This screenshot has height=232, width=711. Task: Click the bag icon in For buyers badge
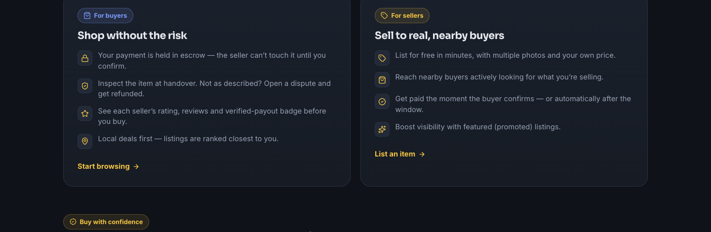tap(87, 16)
